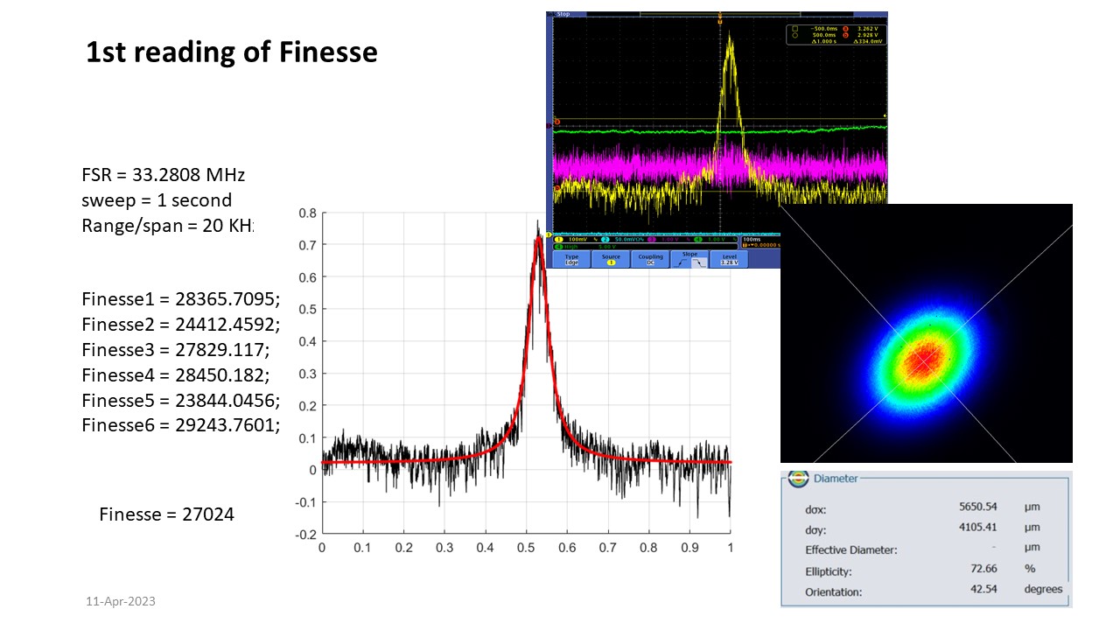Click the Stop status indicator on oscilloscope
Screen dimensions: 1120x630
(x=563, y=14)
